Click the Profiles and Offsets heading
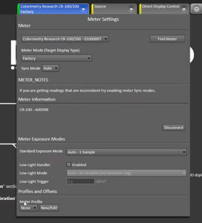 (38, 191)
